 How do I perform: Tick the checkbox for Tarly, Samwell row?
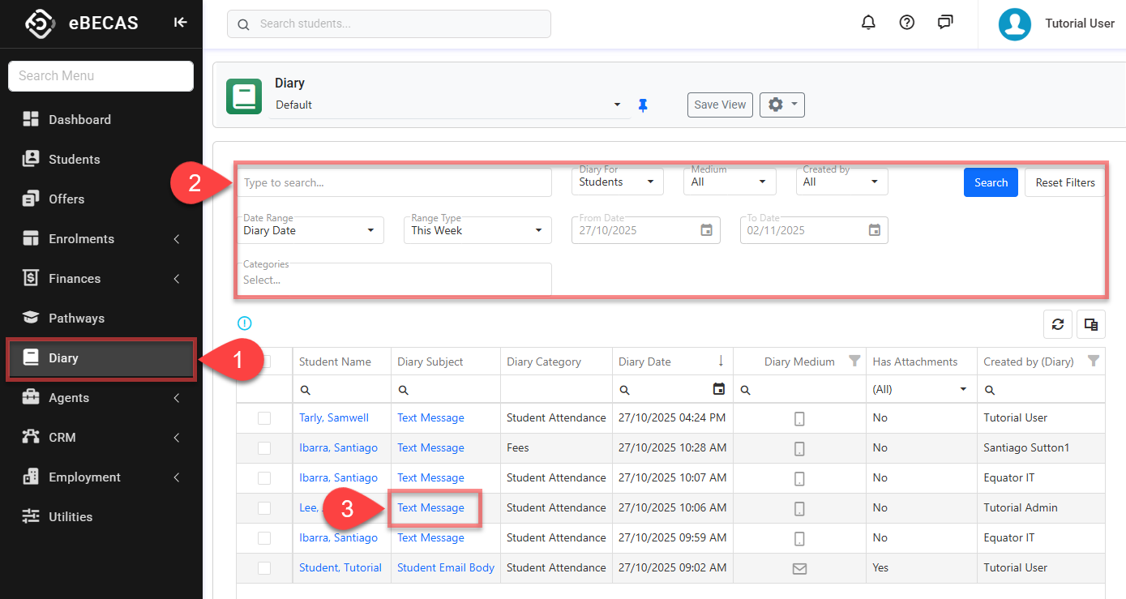pos(264,418)
